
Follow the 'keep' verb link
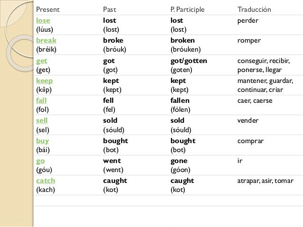coord(44,81)
